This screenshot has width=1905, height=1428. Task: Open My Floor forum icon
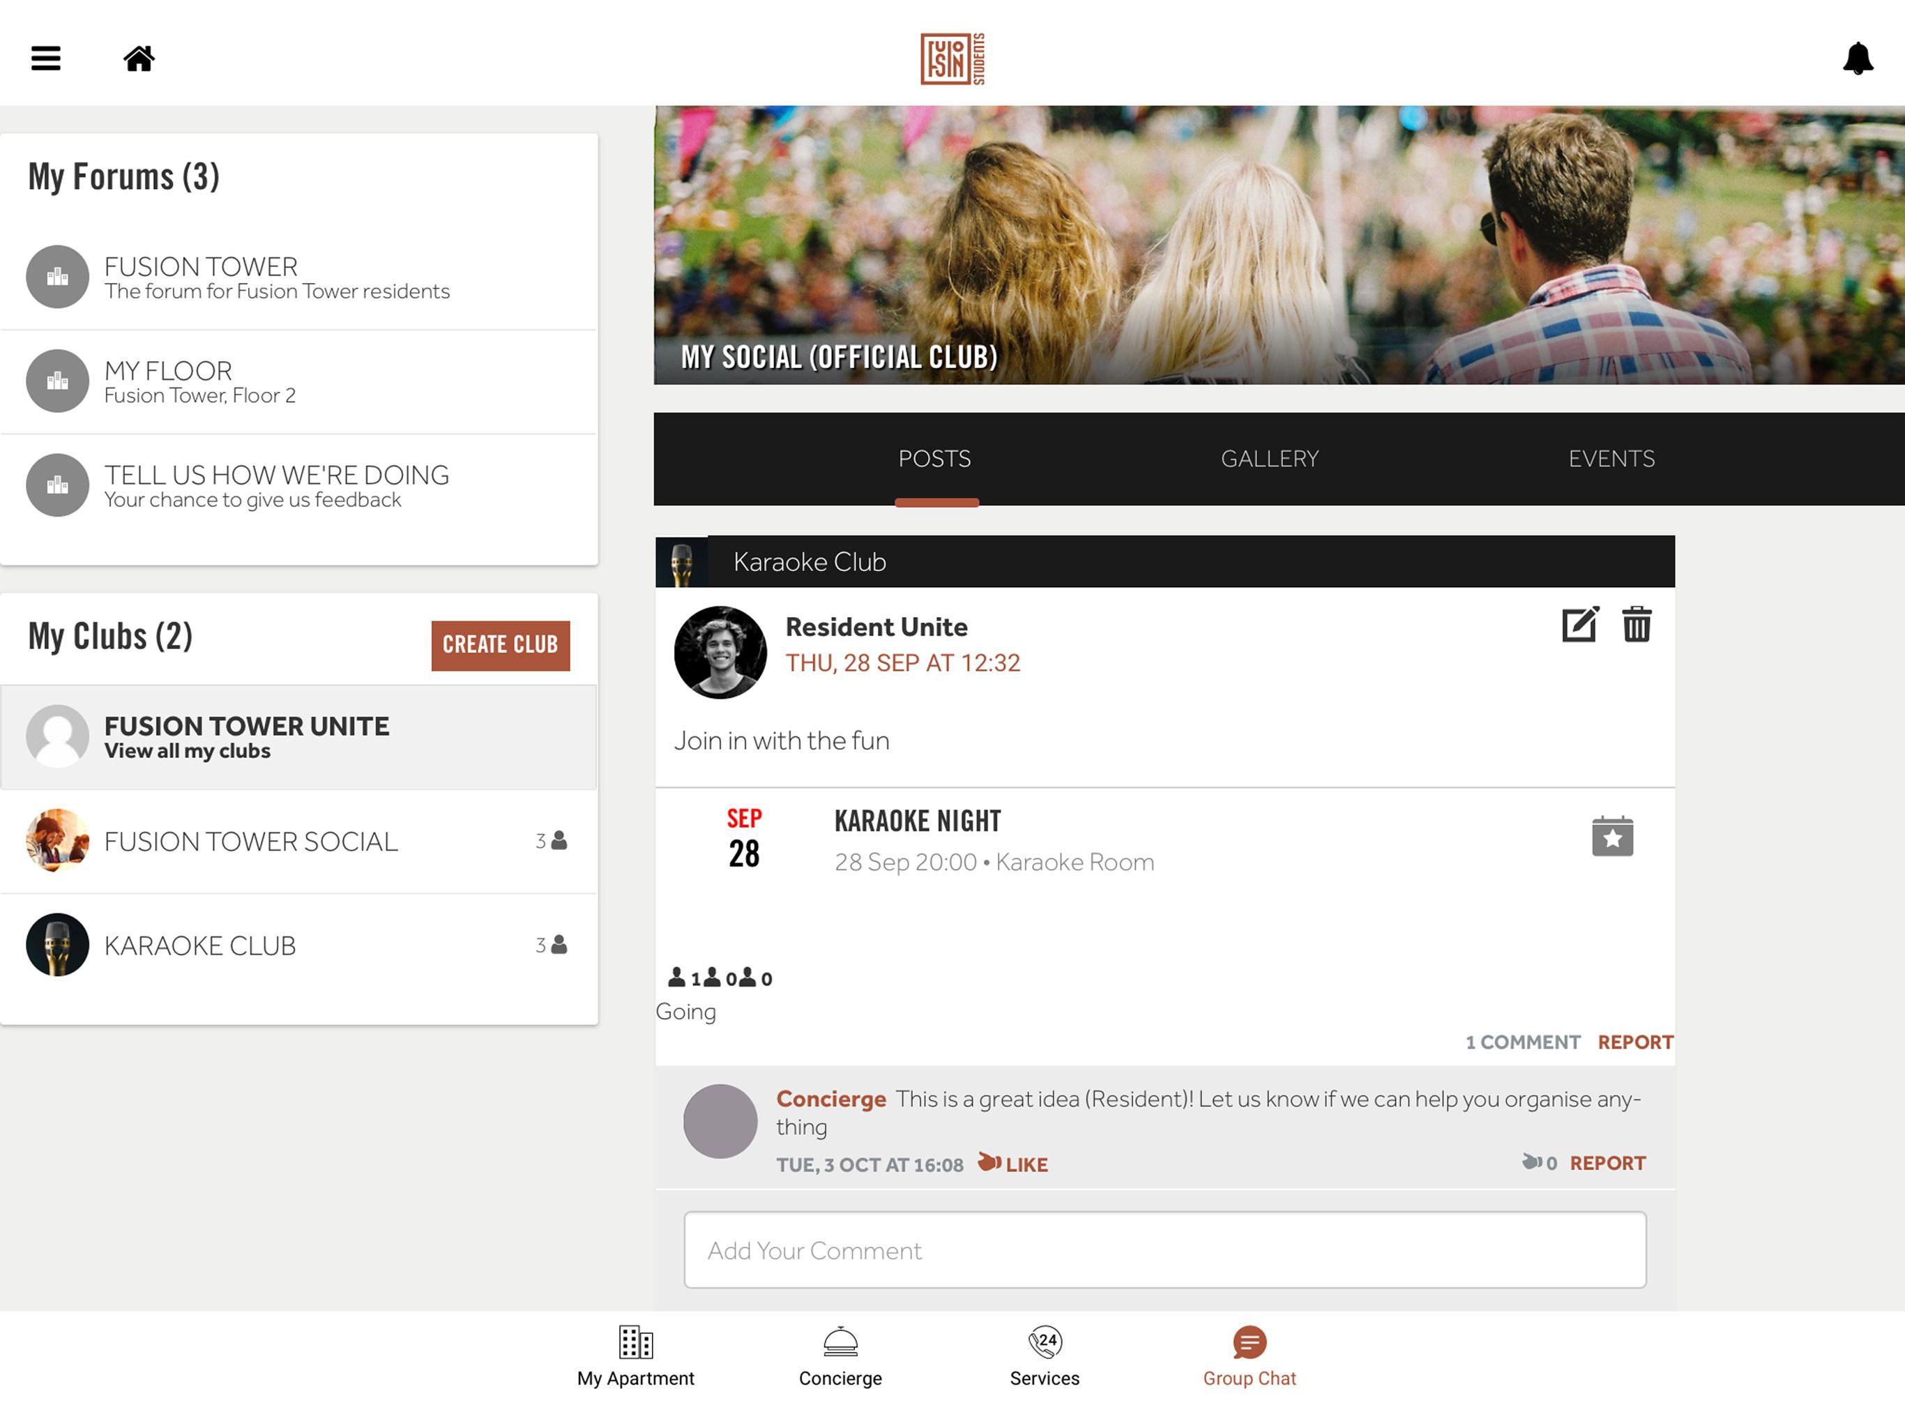tap(58, 381)
